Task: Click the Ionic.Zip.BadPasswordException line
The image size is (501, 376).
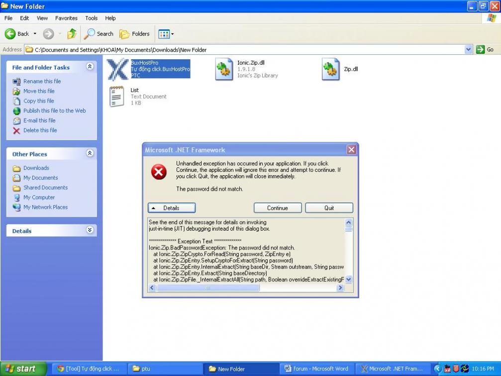Action: tap(222, 248)
